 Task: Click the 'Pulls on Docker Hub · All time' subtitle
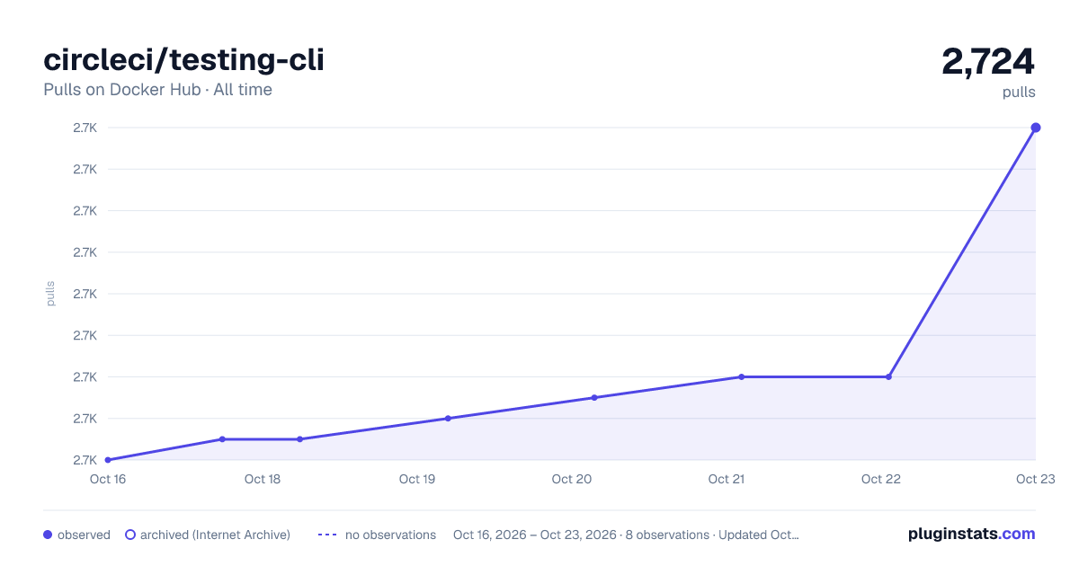pyautogui.click(x=157, y=90)
